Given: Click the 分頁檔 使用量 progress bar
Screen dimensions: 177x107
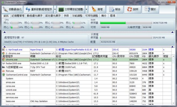Looking at the screenshot, I should [126, 38].
